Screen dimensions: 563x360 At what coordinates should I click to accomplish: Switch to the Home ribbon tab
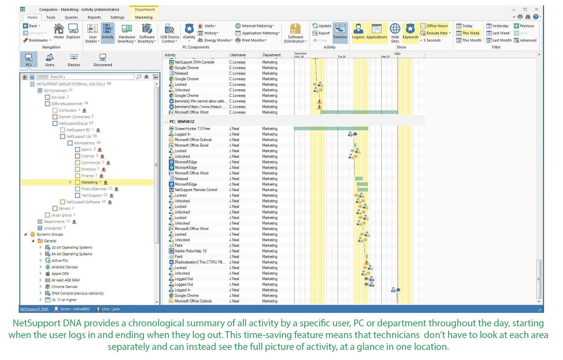pyautogui.click(x=32, y=17)
